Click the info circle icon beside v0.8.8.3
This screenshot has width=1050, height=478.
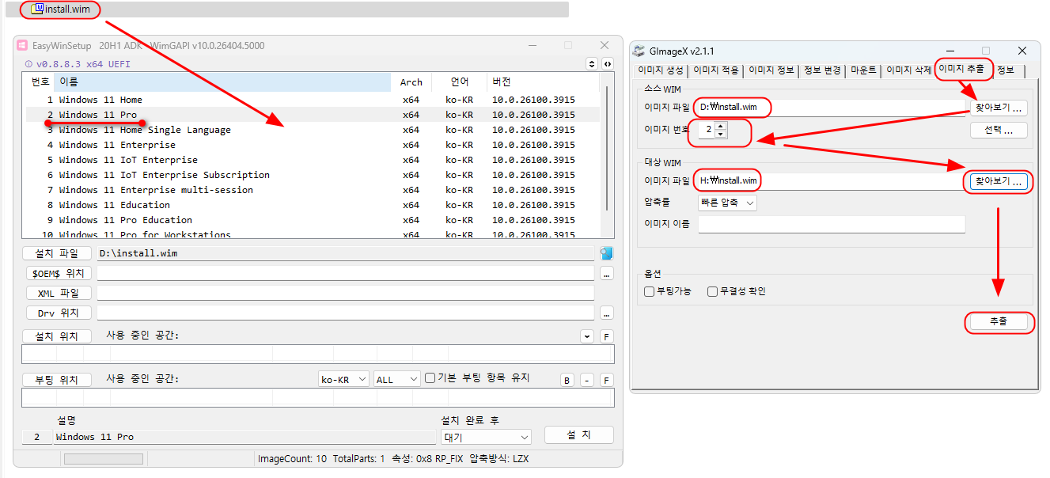(28, 64)
